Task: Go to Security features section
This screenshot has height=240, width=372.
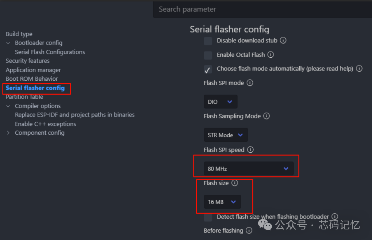Action: click(x=28, y=61)
